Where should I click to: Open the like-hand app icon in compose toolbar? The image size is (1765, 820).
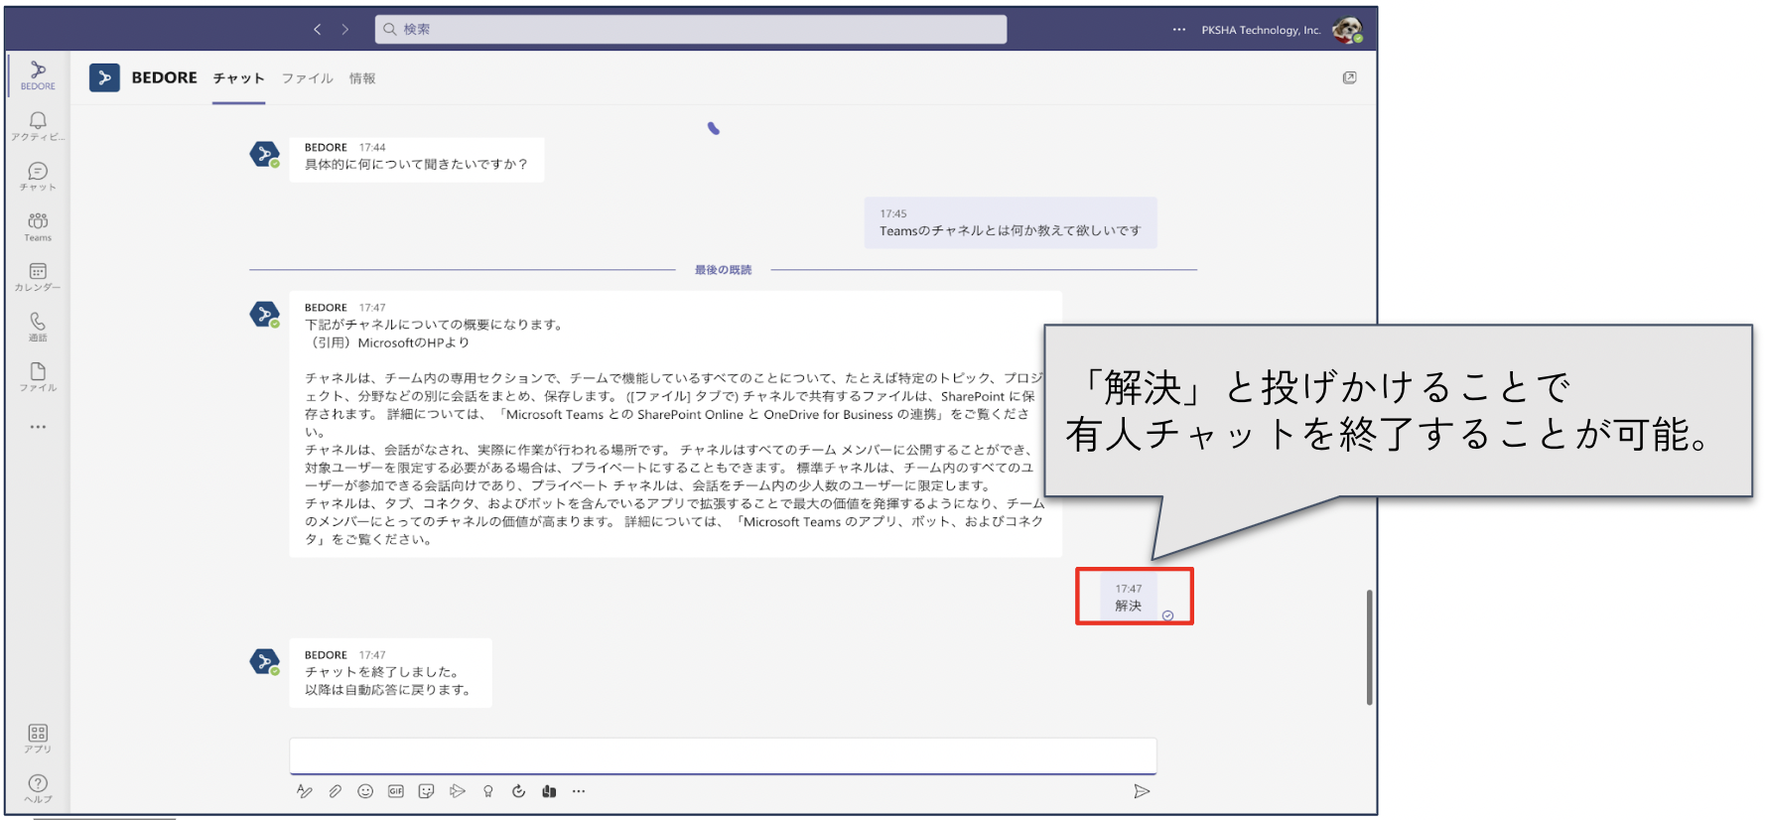[x=549, y=791]
